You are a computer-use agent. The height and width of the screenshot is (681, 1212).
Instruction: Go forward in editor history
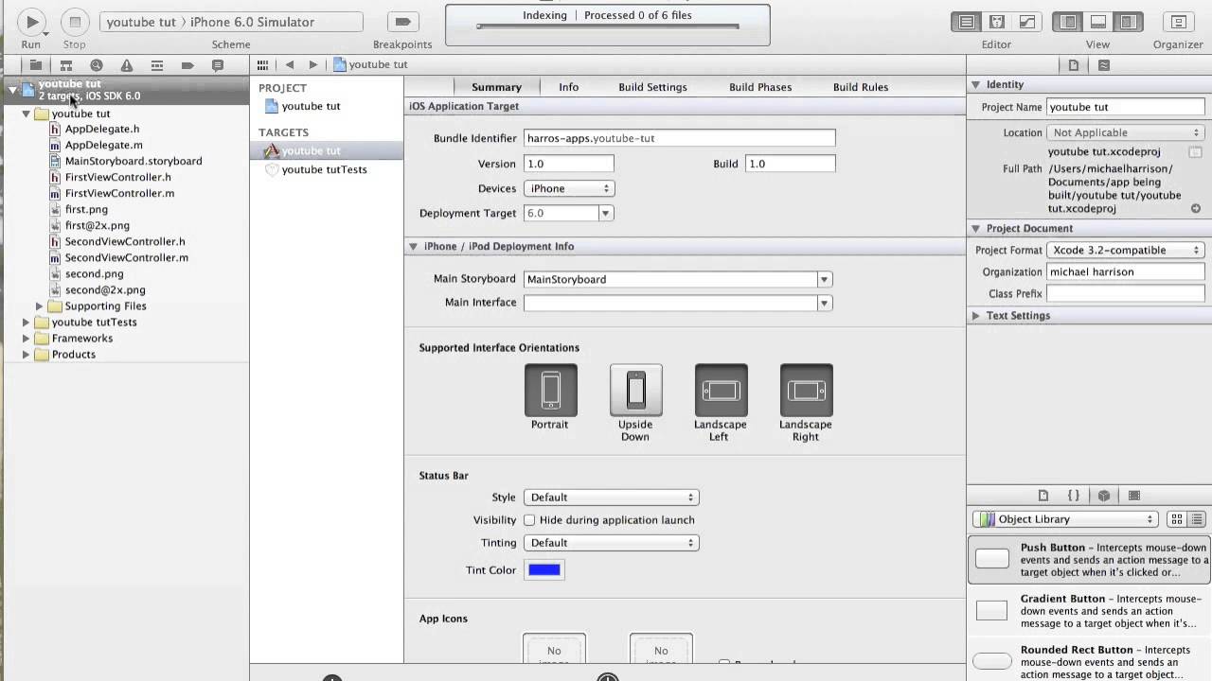pyautogui.click(x=313, y=65)
